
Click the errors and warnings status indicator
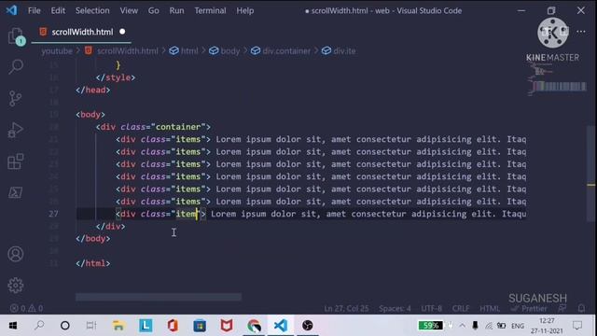(x=27, y=308)
